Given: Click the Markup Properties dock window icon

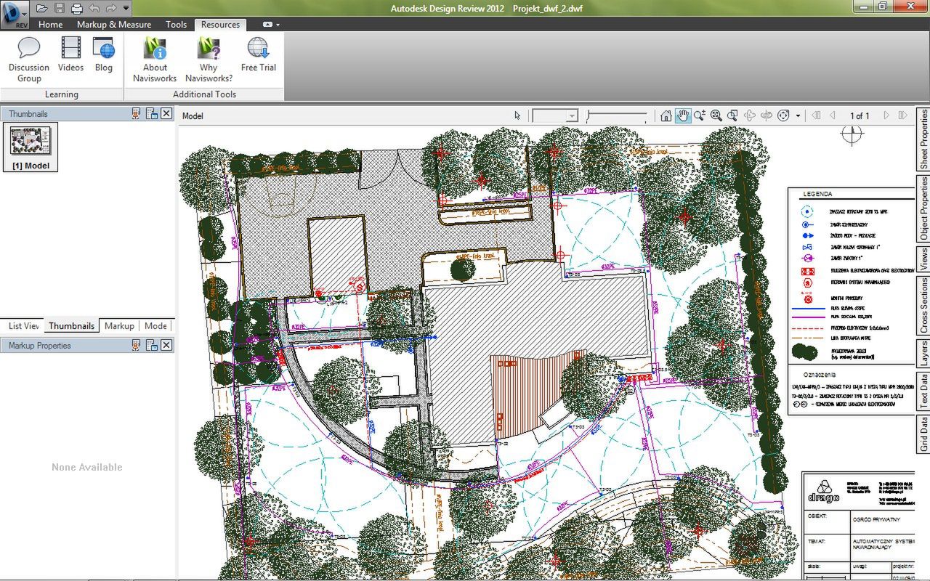Looking at the screenshot, I should click(x=151, y=346).
